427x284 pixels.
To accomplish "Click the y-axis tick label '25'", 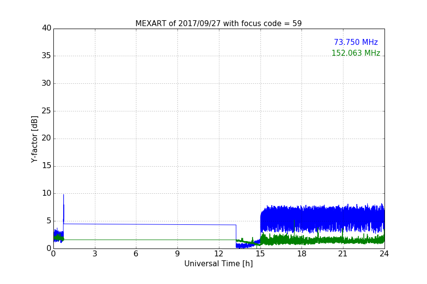I will (x=46, y=110).
